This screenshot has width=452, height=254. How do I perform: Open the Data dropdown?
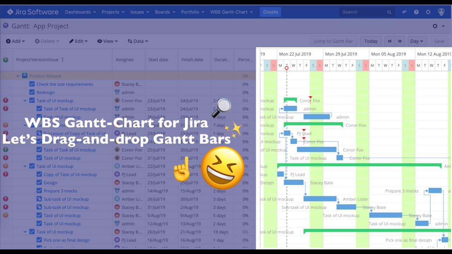coord(138,41)
